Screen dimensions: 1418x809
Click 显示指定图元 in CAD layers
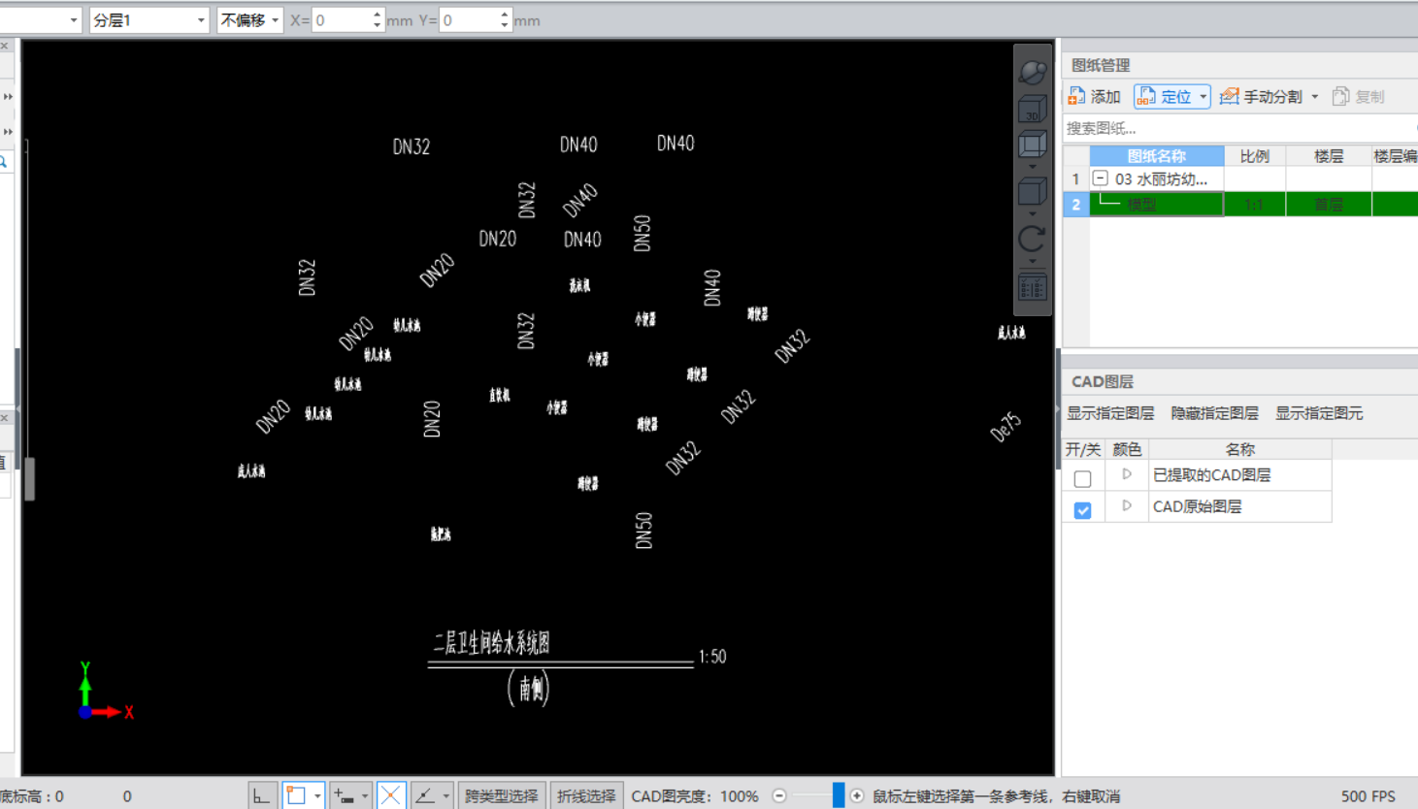(1319, 413)
